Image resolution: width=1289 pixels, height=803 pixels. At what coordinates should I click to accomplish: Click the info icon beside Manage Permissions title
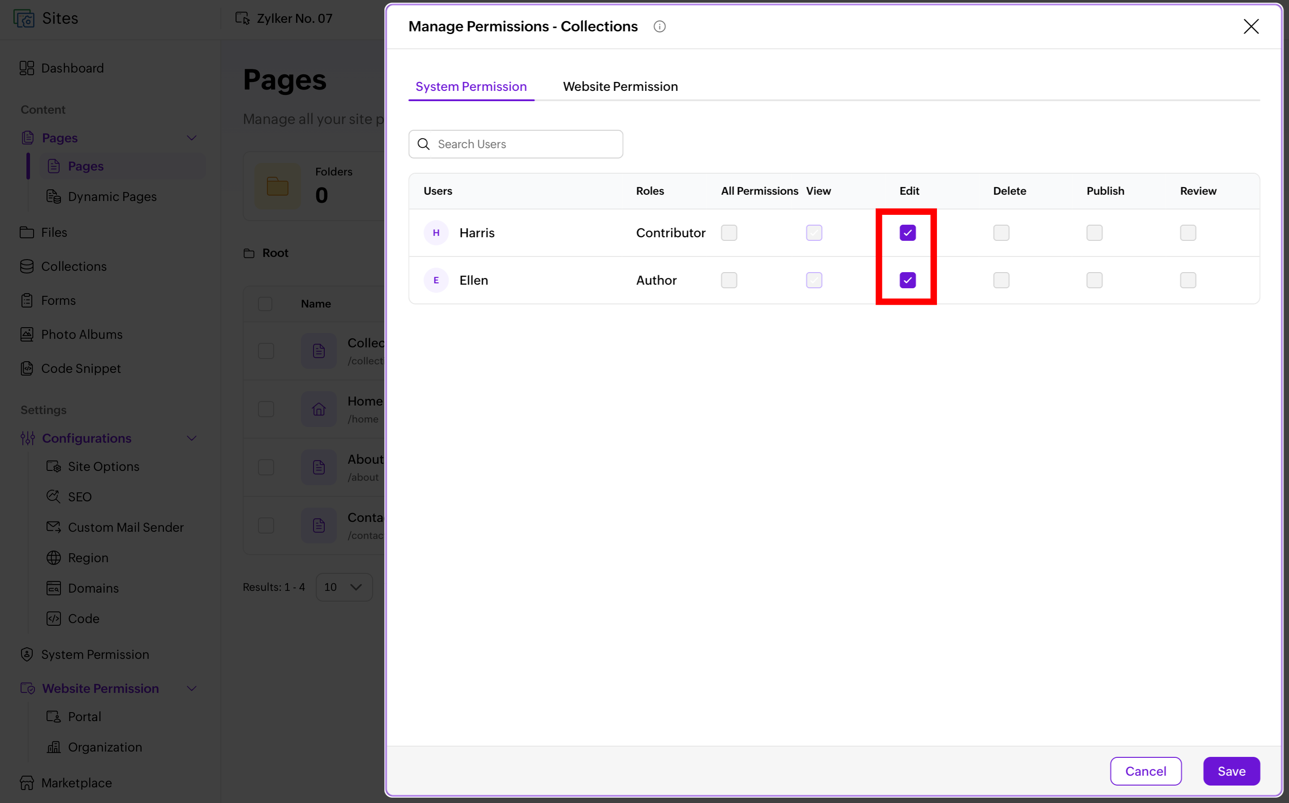[x=659, y=26]
